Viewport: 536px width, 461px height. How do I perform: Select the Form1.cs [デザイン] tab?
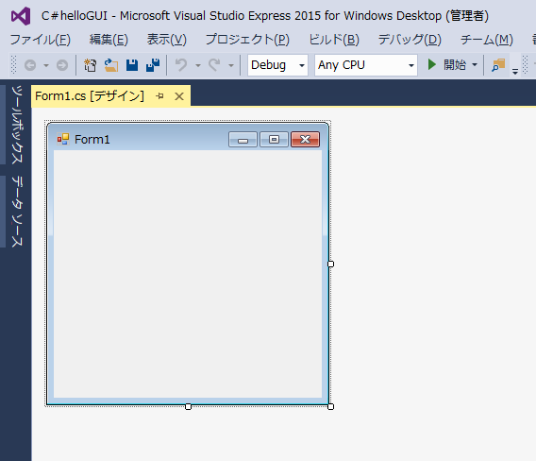coord(90,96)
